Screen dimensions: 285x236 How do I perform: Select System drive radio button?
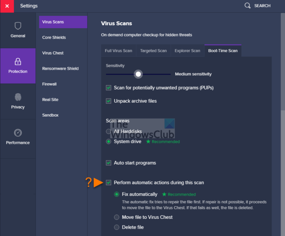coord(109,141)
